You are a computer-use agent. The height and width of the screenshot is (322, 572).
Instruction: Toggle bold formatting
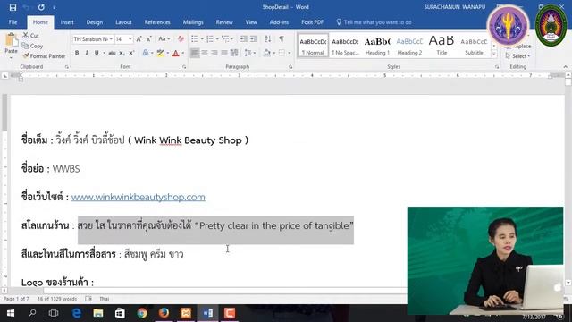[x=77, y=54]
